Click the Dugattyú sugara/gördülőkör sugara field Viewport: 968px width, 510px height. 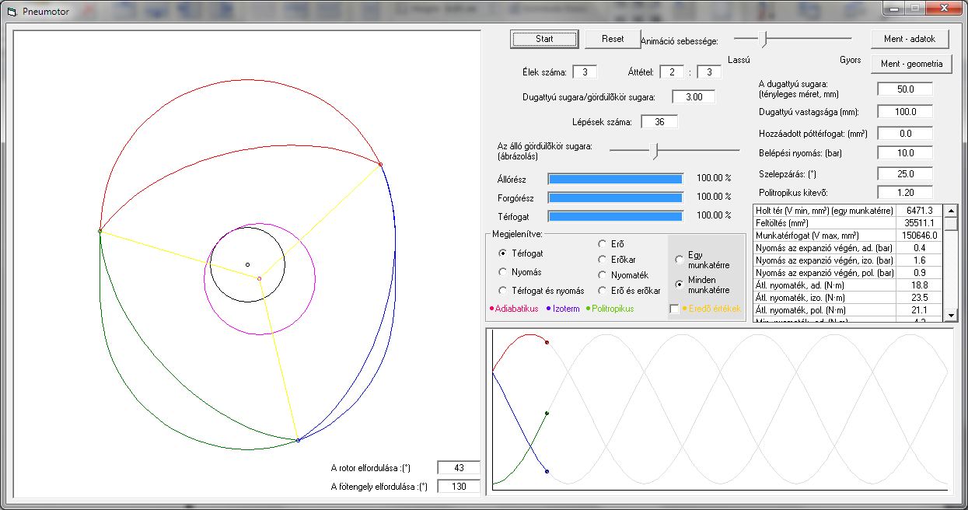[x=694, y=97]
